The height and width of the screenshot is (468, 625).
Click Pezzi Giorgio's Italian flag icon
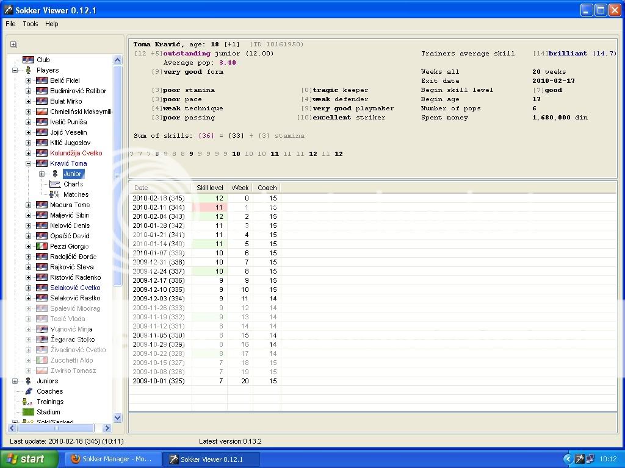(42, 246)
